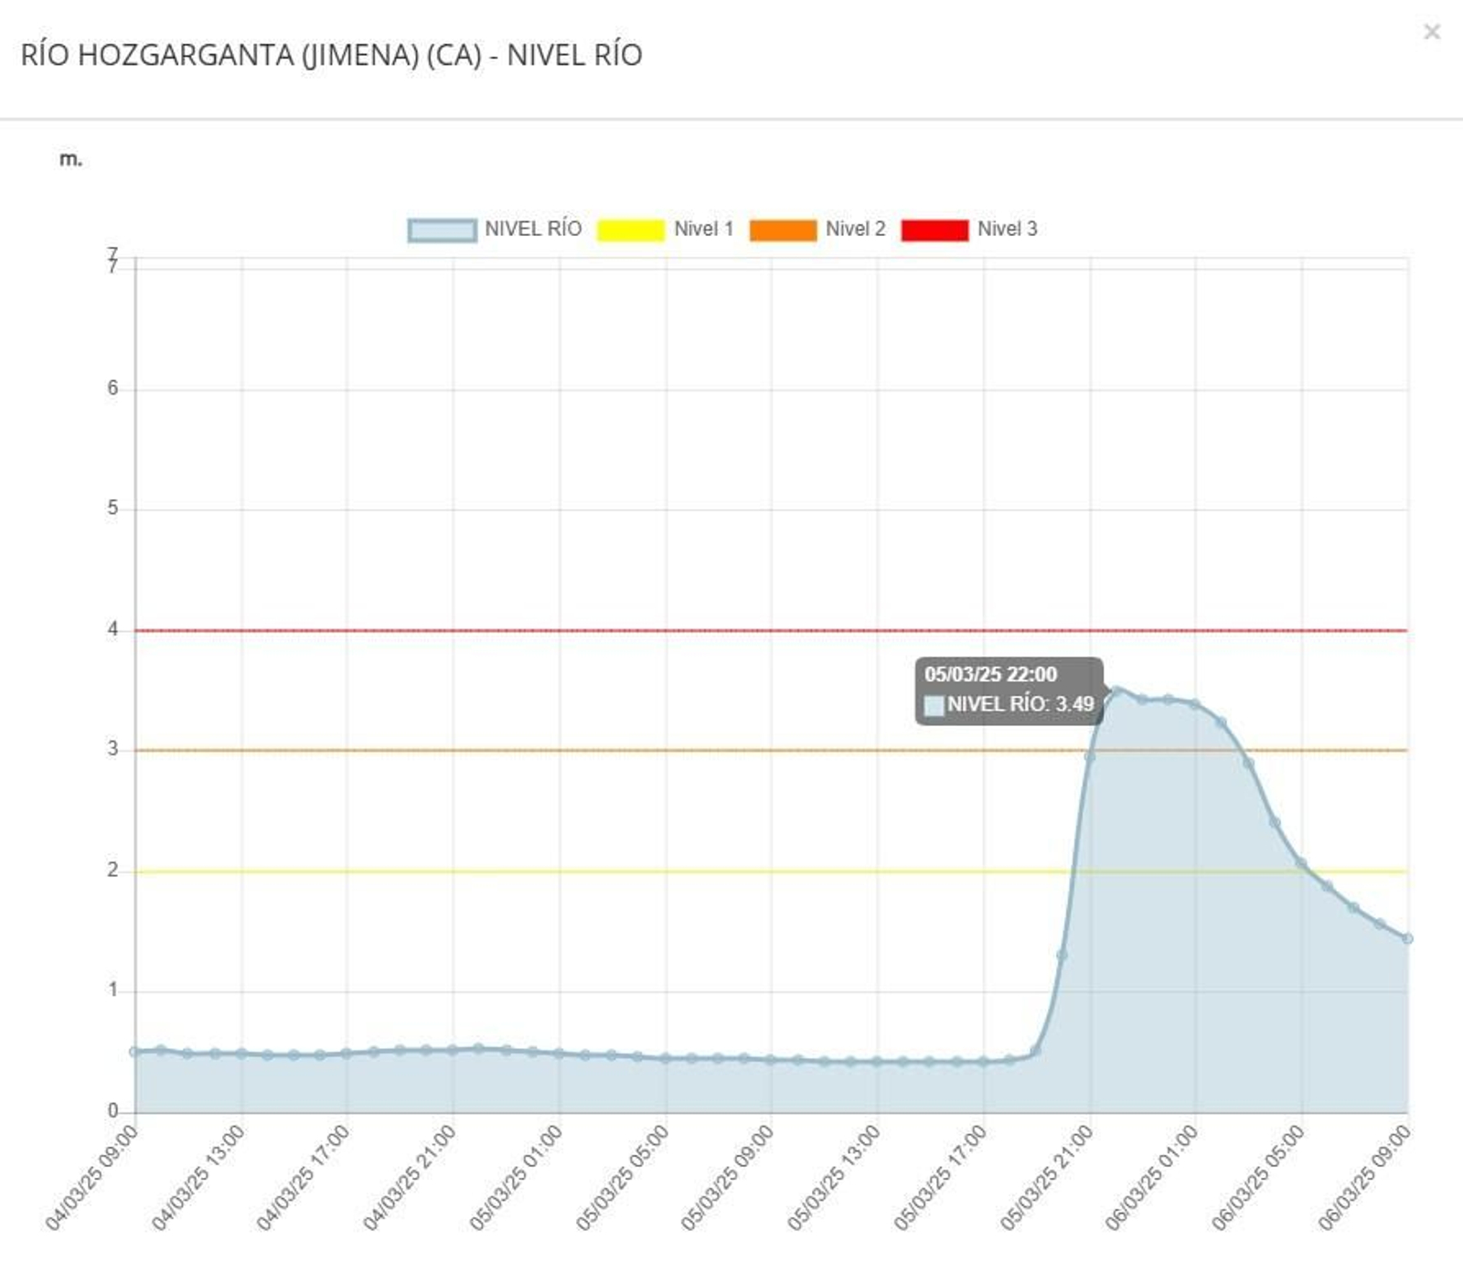Click the data point at 05/03/25 21:00
This screenshot has height=1262, width=1463.
[1089, 756]
